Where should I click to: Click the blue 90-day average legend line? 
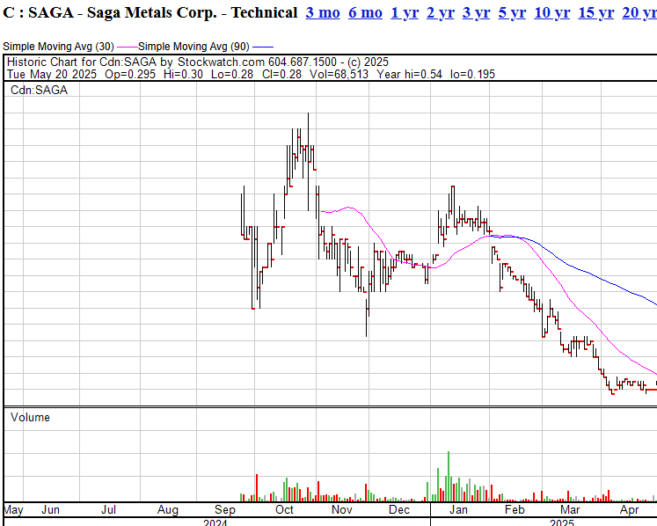[x=263, y=47]
